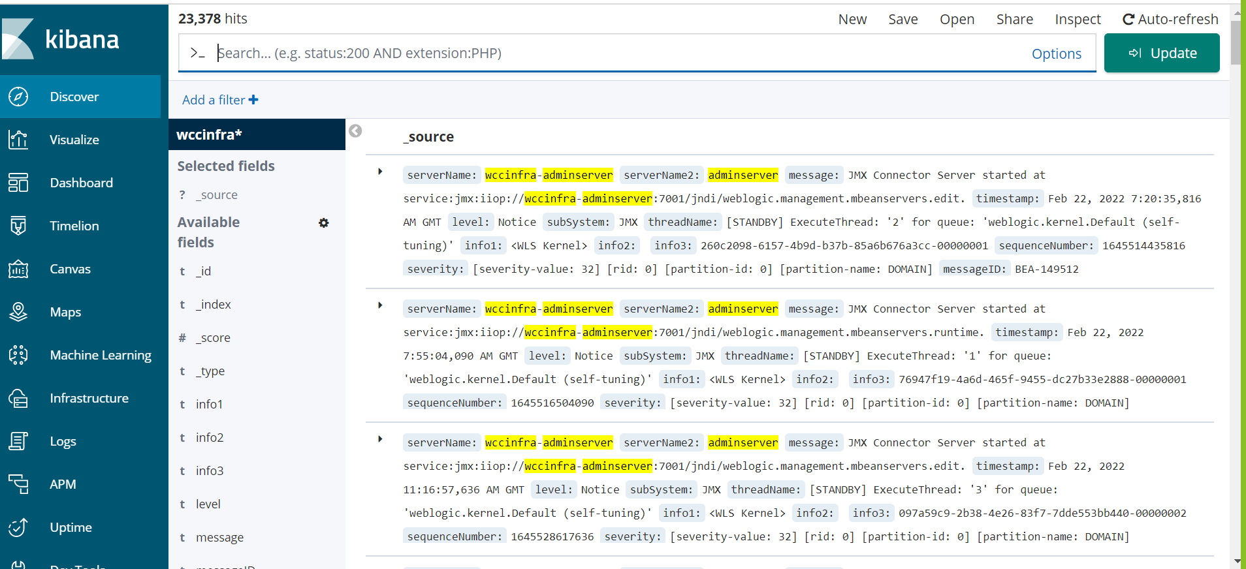The image size is (1246, 569).
Task: Click the query console prompt icon
Action: click(198, 53)
